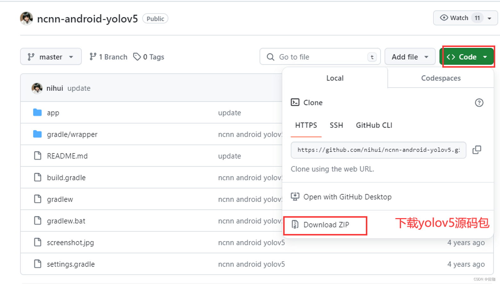Image resolution: width=500 pixels, height=284 pixels.
Task: Open the app folder
Action: coord(53,113)
